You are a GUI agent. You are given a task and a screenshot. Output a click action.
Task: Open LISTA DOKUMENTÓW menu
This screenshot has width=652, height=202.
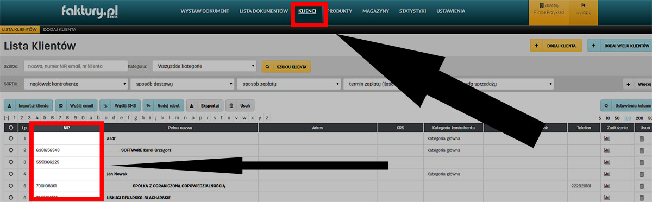[264, 11]
